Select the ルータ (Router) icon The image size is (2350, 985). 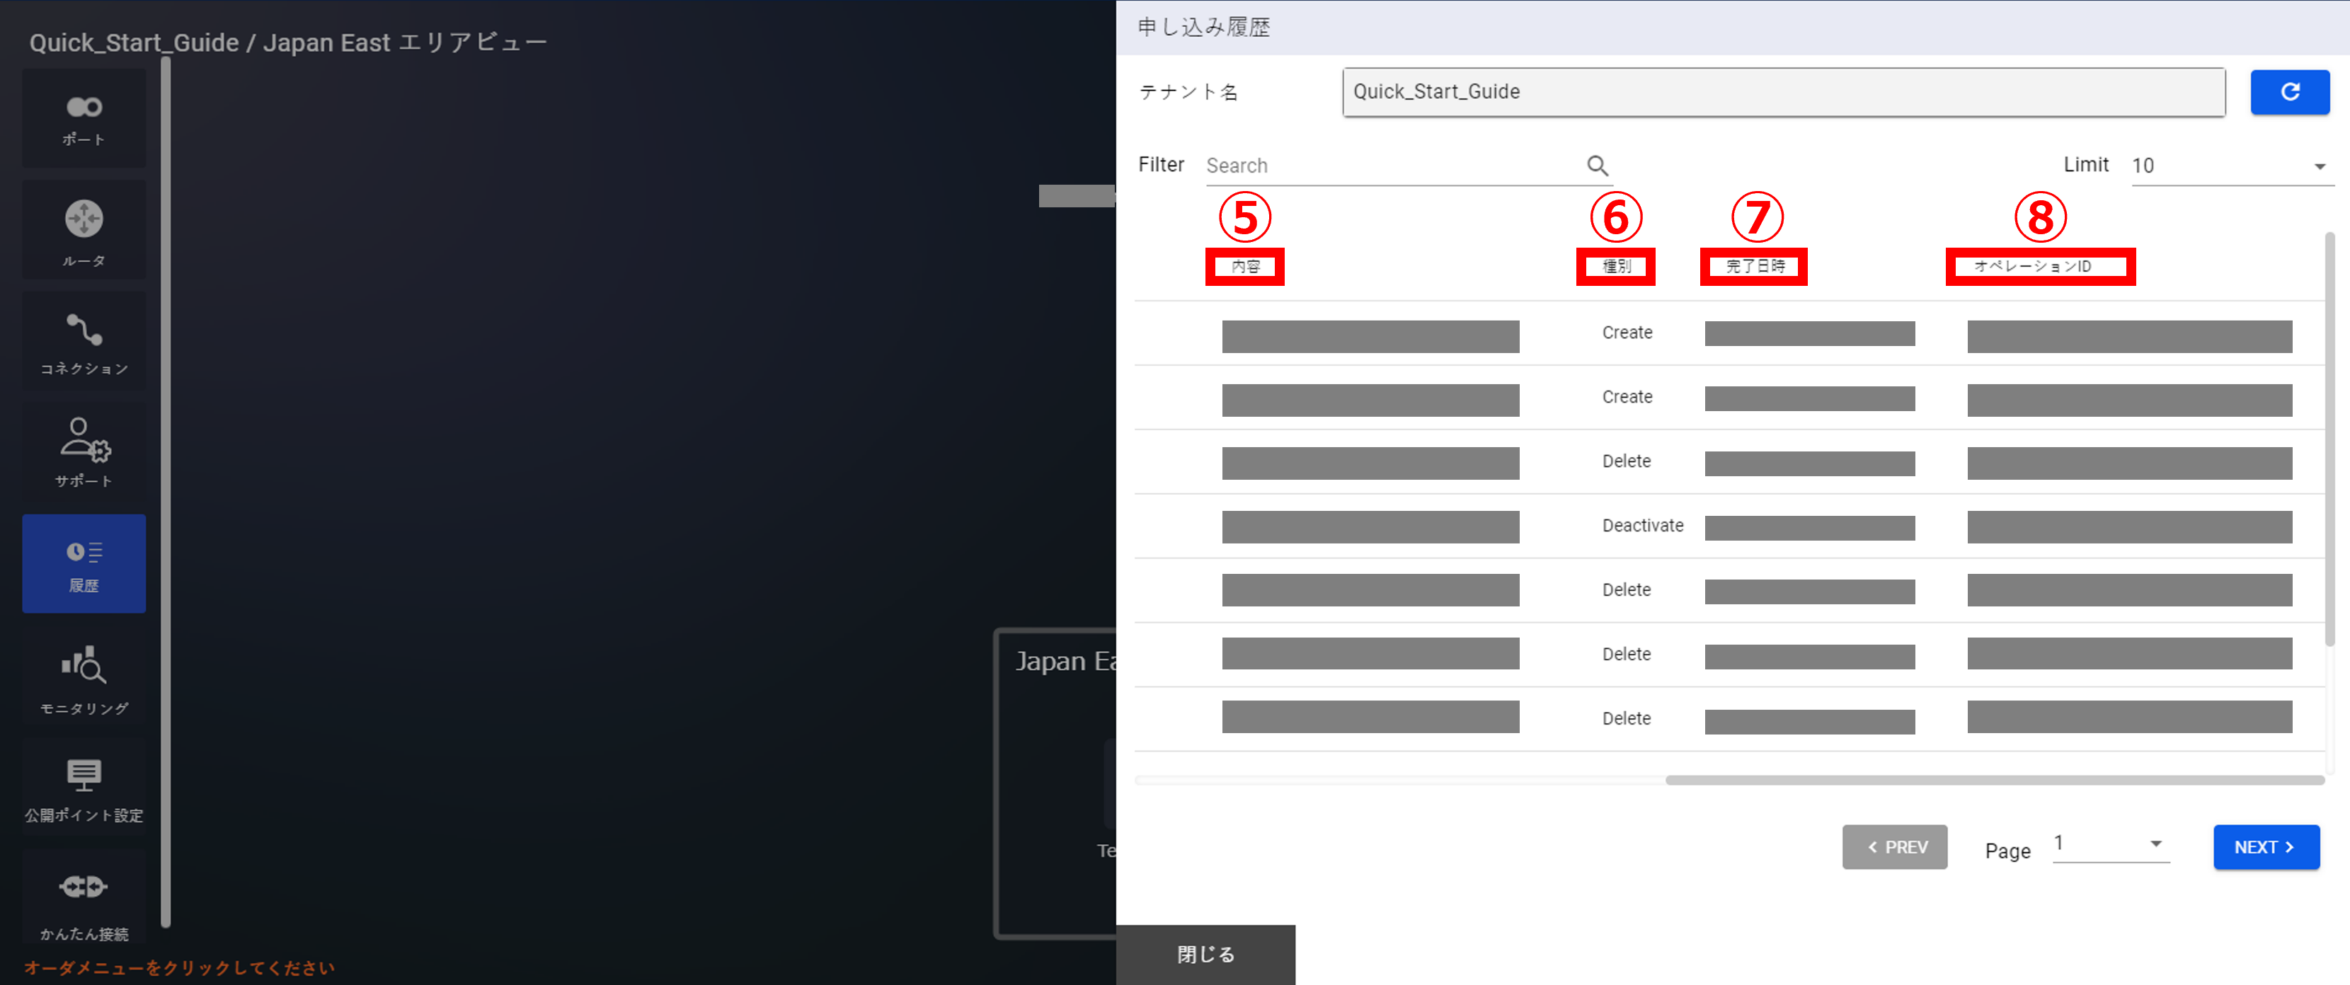click(84, 230)
